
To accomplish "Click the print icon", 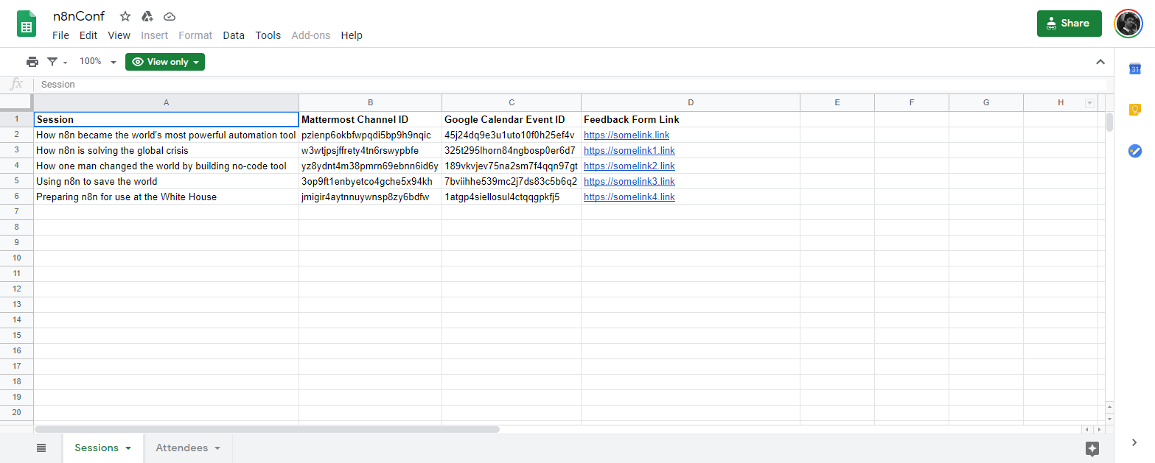I will pyautogui.click(x=32, y=62).
